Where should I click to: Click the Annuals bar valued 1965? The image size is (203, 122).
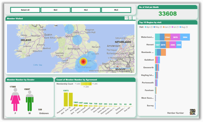[76, 105]
